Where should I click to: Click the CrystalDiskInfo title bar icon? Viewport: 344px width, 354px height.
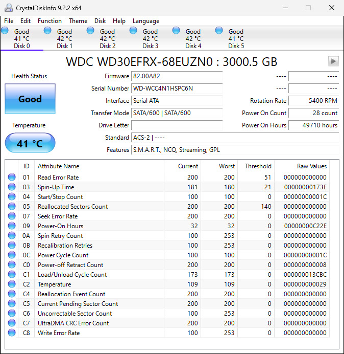point(9,8)
